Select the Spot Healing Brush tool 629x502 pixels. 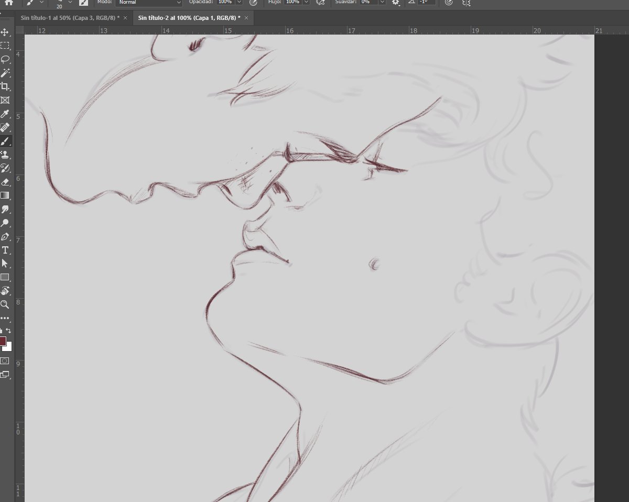pos(5,127)
